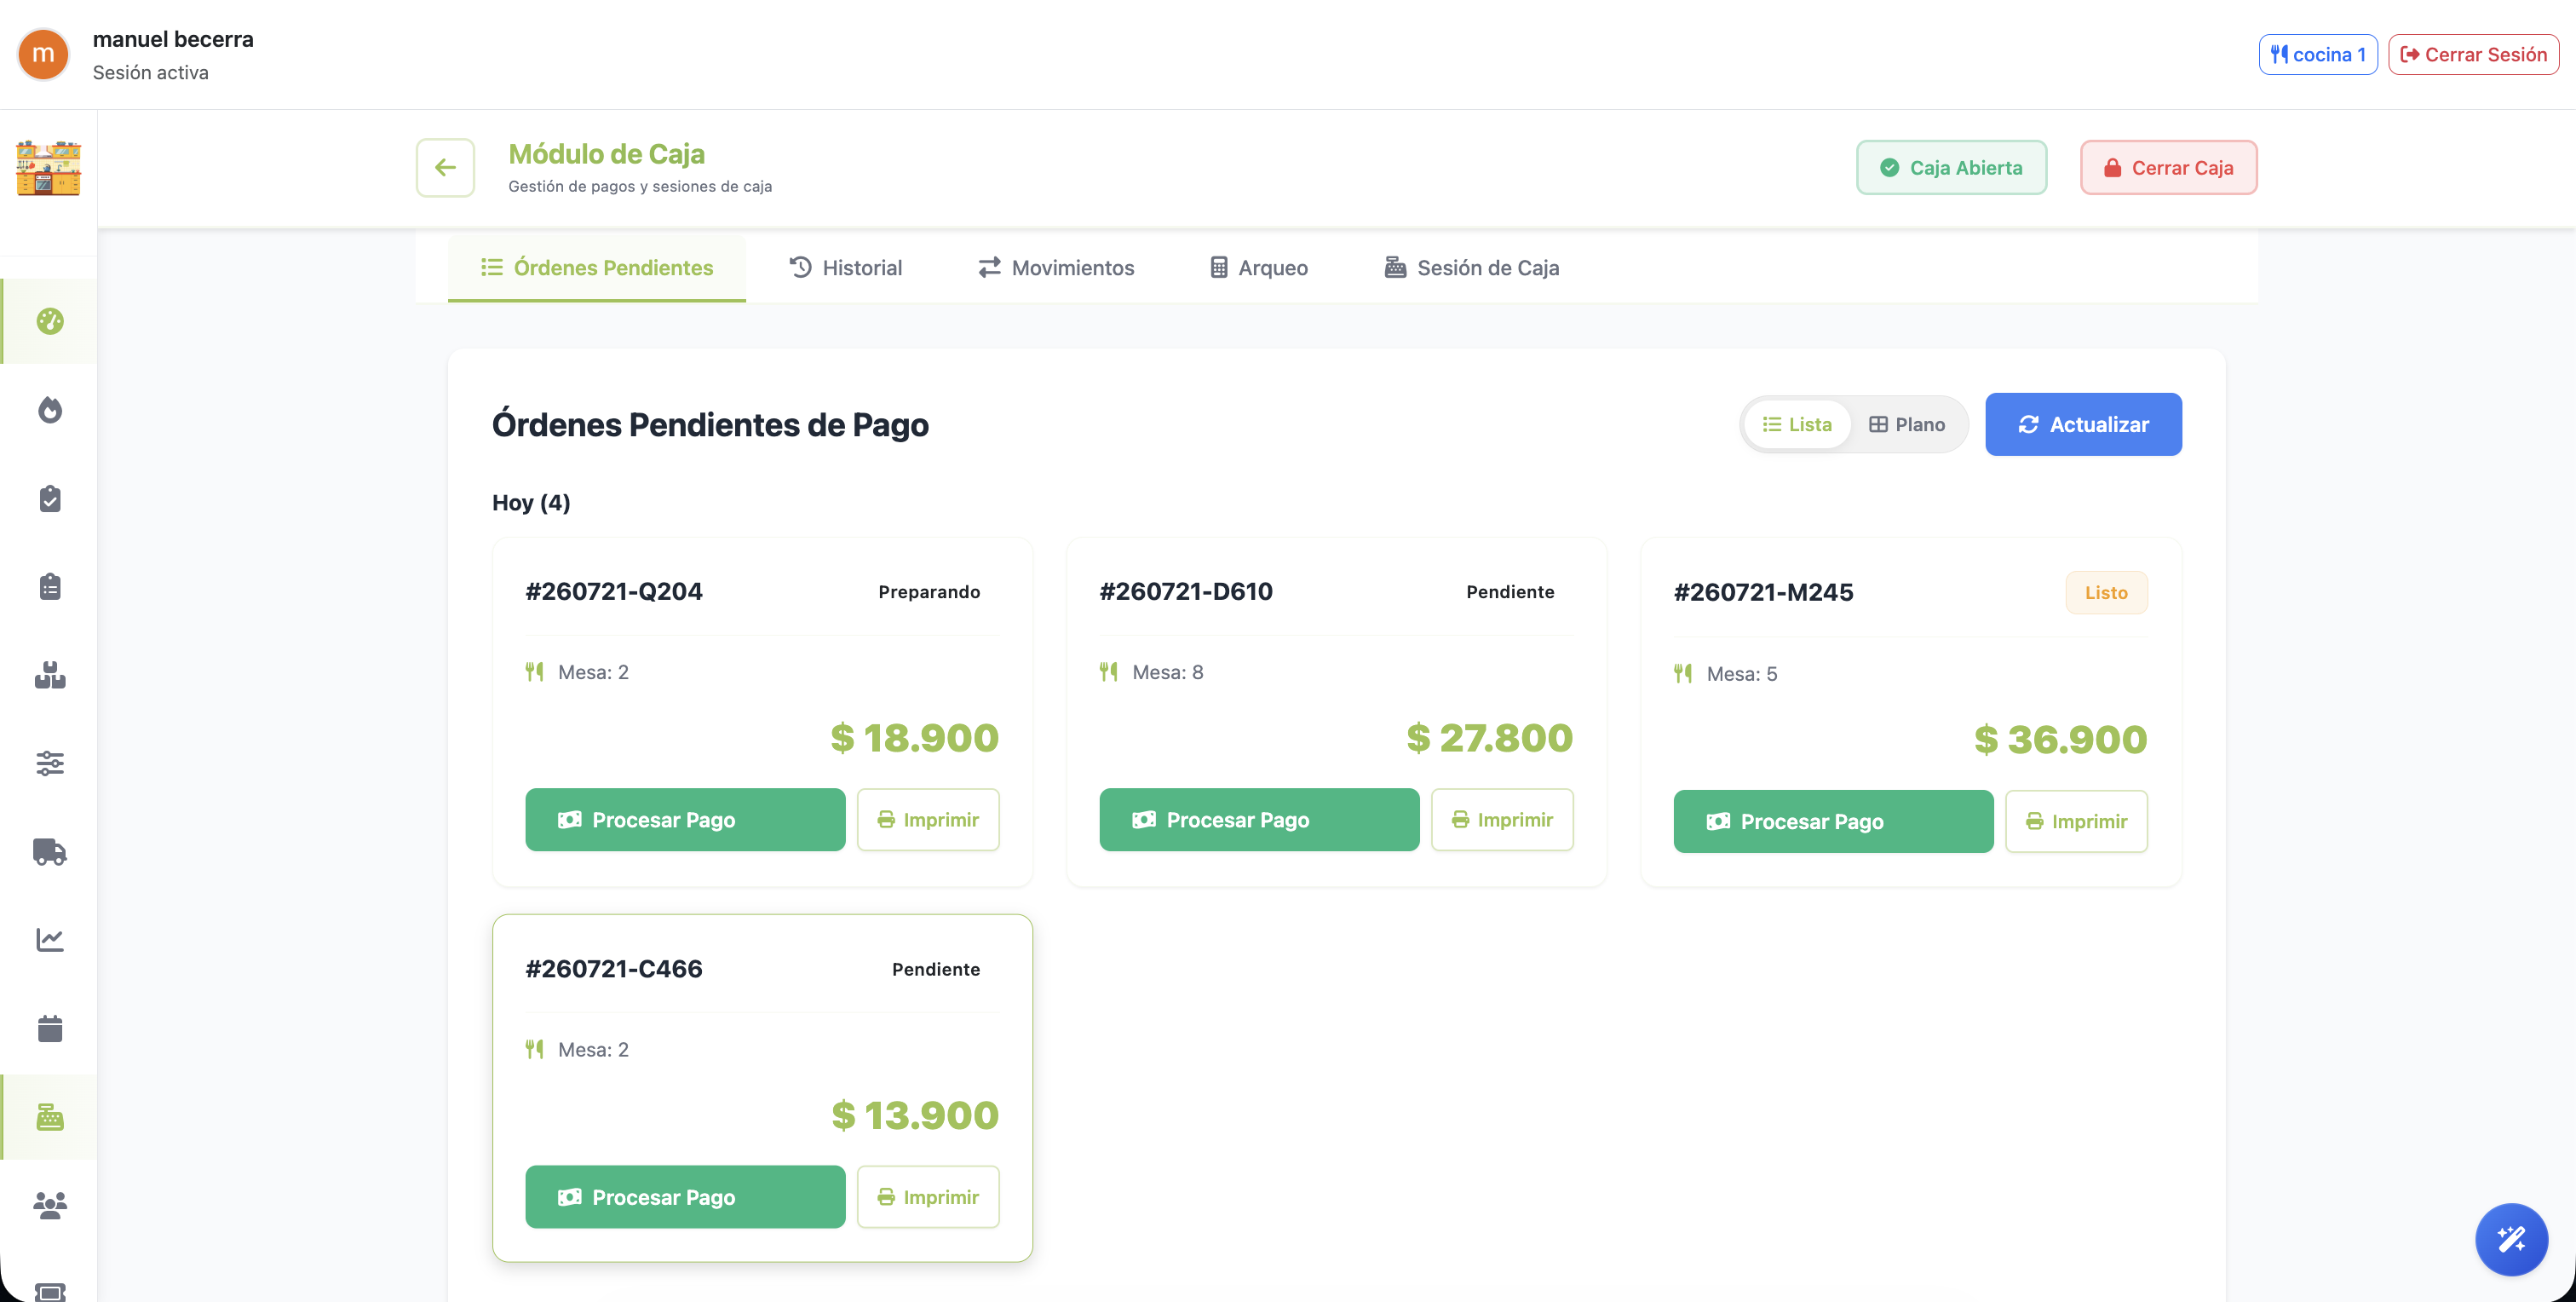Switch to the Arqueo tab
This screenshot has width=2576, height=1302.
(1259, 267)
